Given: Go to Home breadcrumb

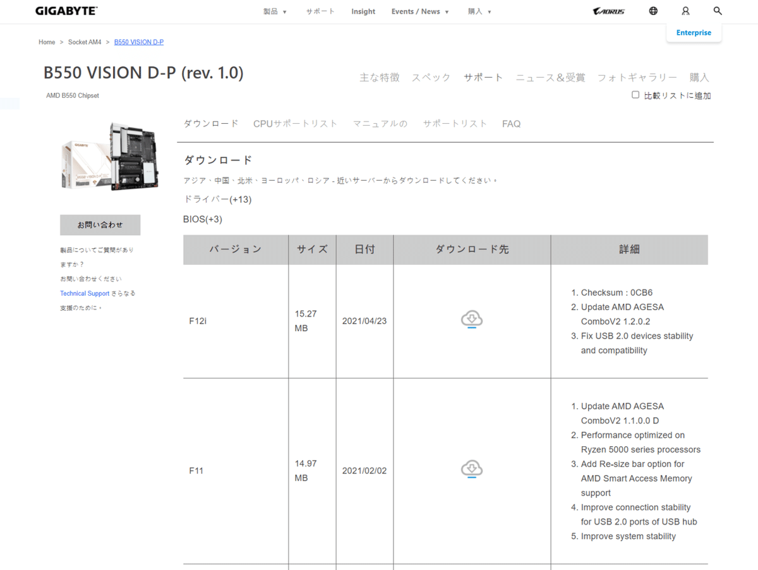Looking at the screenshot, I should coord(47,42).
